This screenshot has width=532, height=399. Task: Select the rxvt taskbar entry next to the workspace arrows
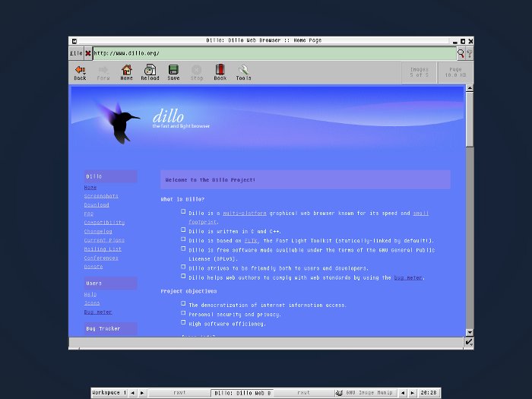pyautogui.click(x=179, y=393)
